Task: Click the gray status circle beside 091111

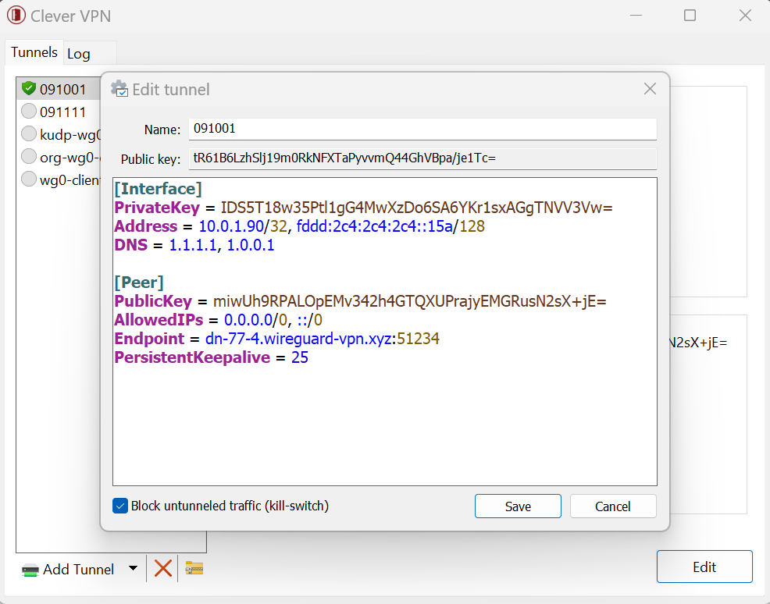Action: pos(29,112)
